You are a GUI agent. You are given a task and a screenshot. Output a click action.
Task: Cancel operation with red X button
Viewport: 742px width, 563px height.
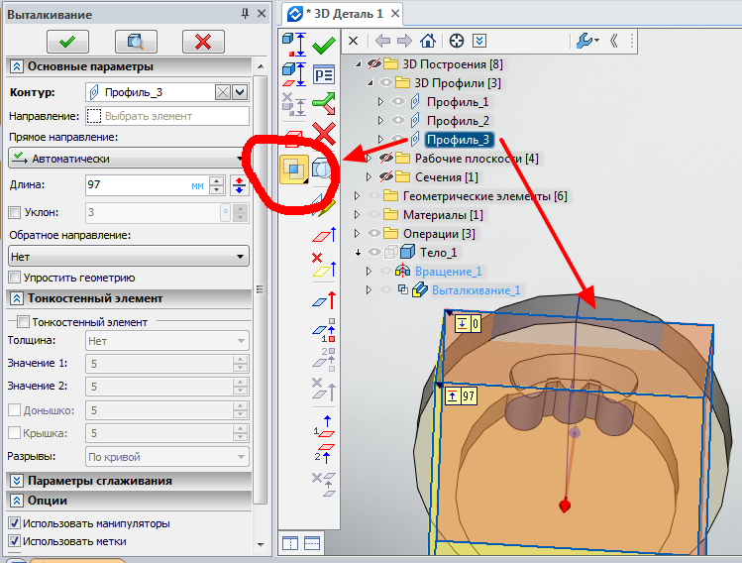[x=203, y=42]
